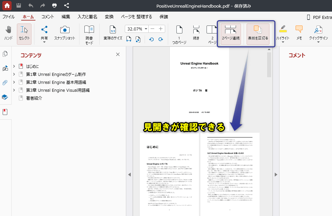The width and height of the screenshot is (332, 216).
Task: Show page thumbnails panel in sidebar
Action: (x=5, y=54)
